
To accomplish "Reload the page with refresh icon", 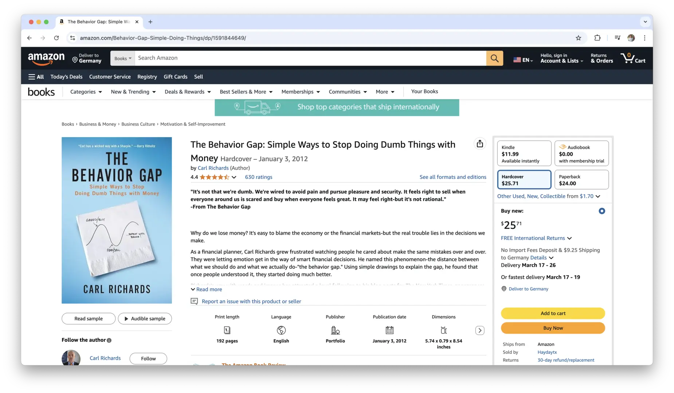I will point(56,38).
